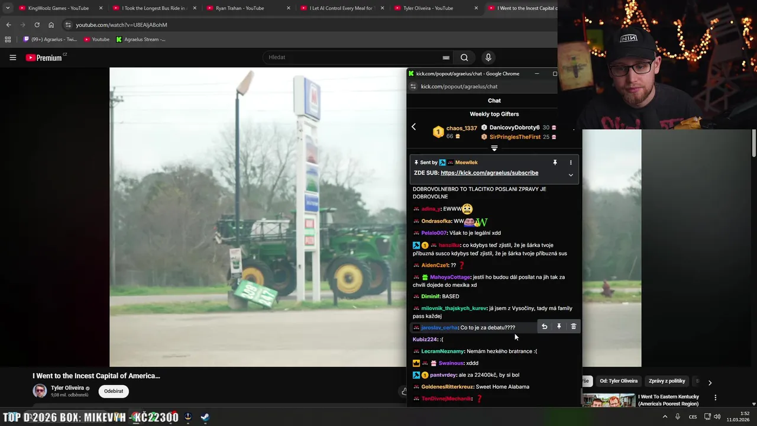Open taskbar volume speaker icon
757x426 pixels.
pyautogui.click(x=717, y=417)
